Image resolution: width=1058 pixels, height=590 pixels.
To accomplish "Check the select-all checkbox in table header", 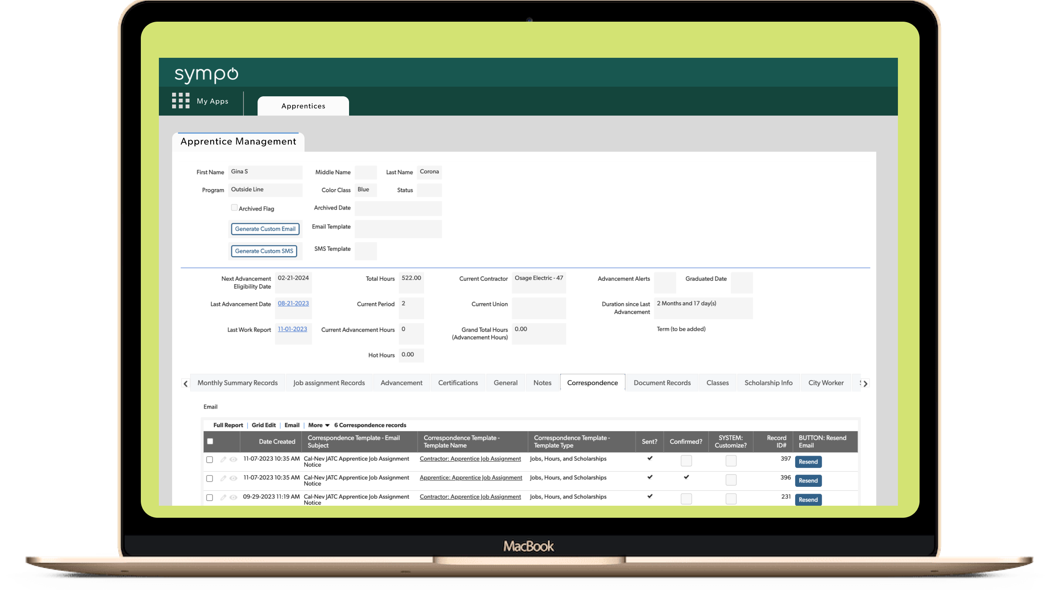I will (210, 441).
